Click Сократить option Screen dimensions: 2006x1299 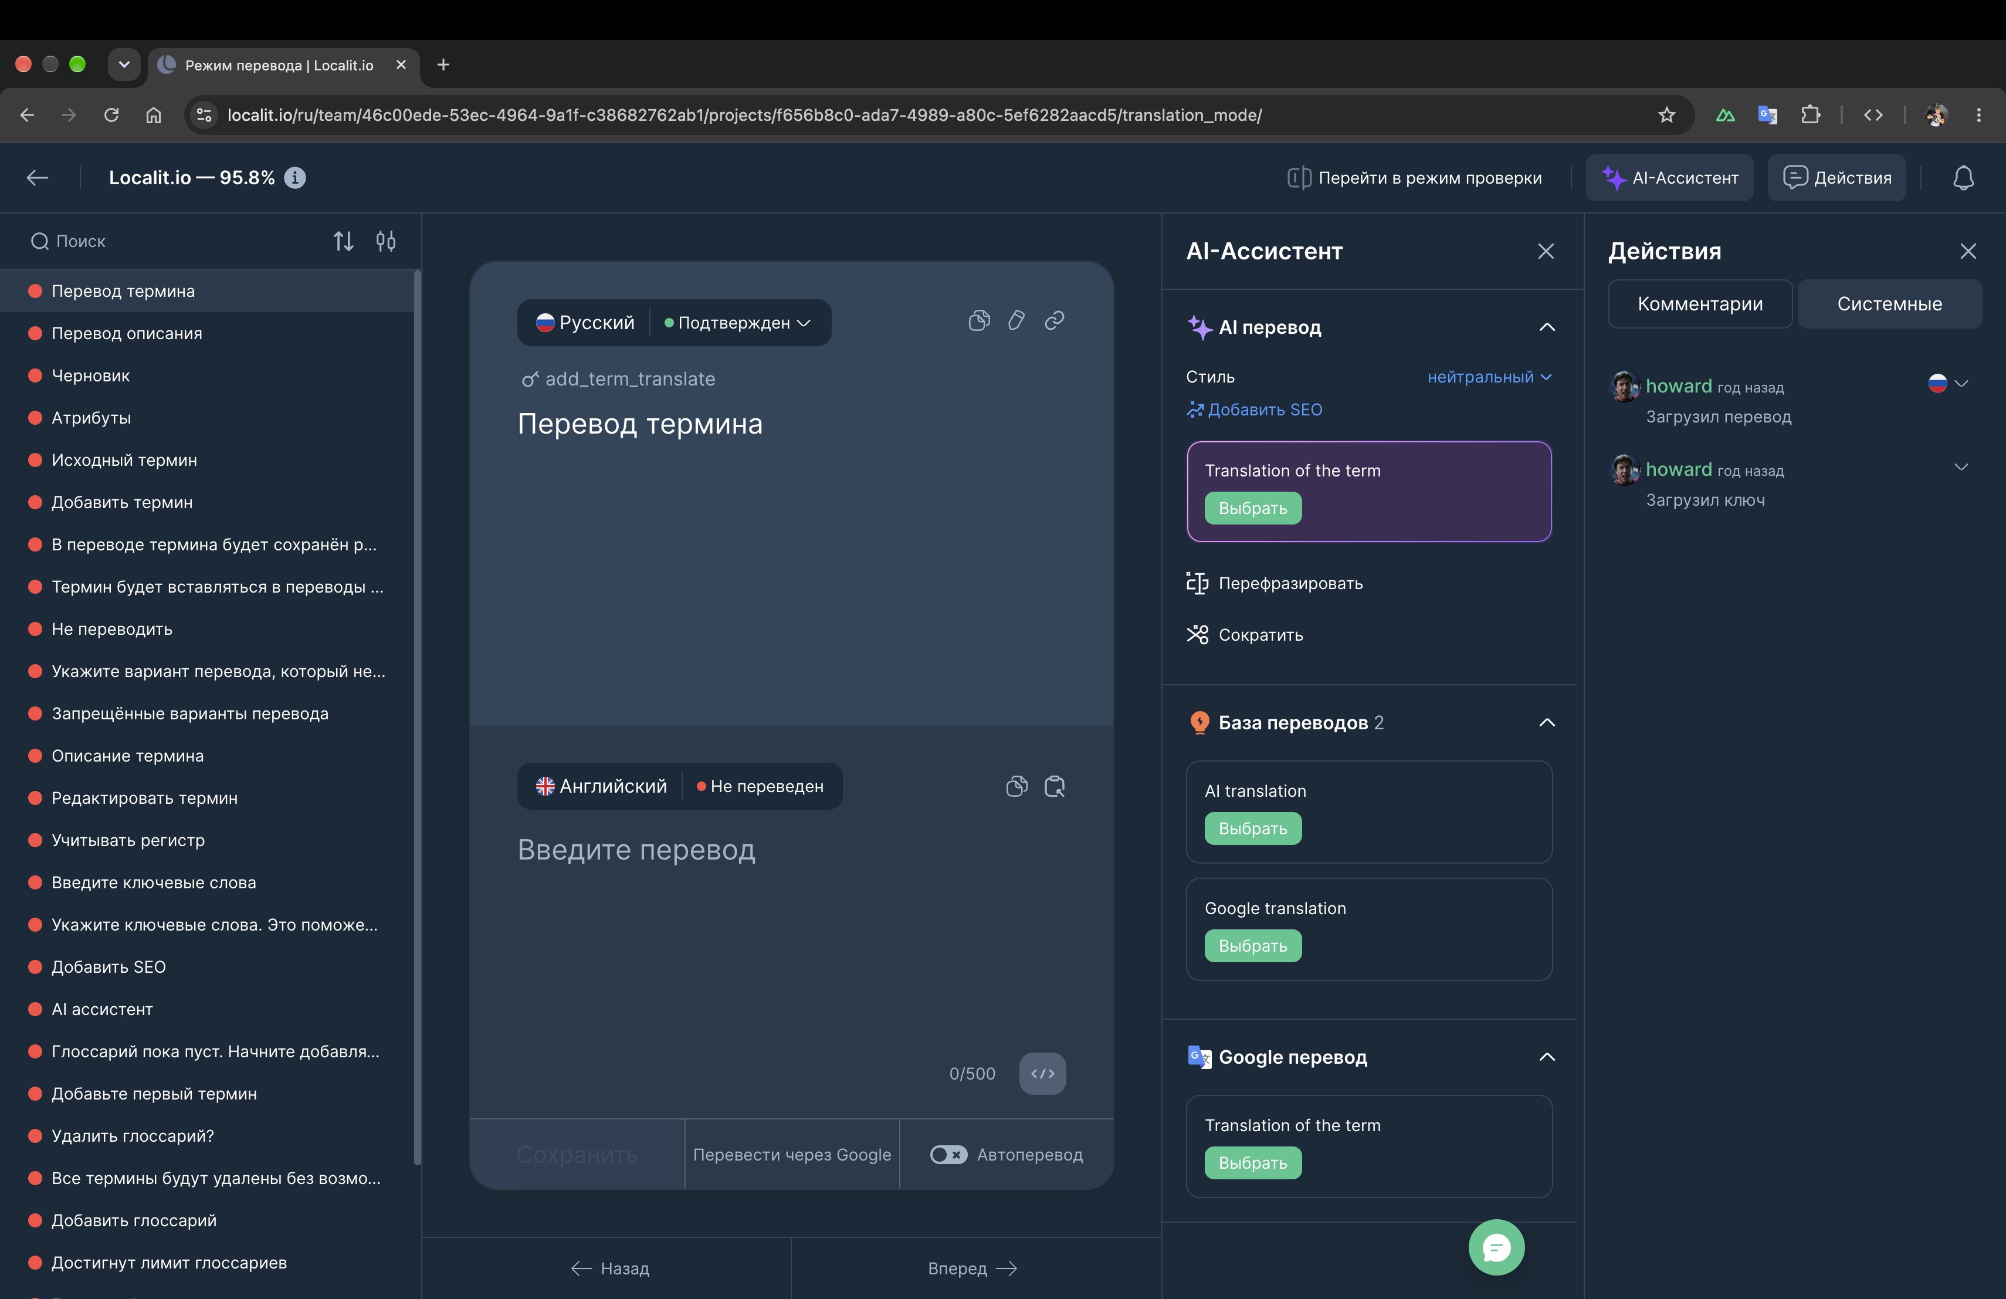[1244, 635]
